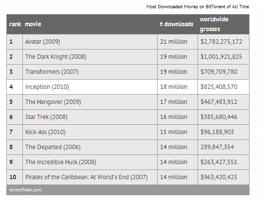Click rank number 10 cell
Screen dimensions: 268x202
(x=15, y=177)
